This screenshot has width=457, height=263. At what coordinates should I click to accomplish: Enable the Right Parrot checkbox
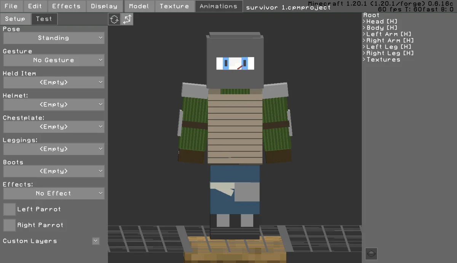10,225
